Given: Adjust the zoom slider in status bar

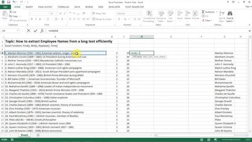Looking at the screenshot, I should pyautogui.click(x=232, y=140).
